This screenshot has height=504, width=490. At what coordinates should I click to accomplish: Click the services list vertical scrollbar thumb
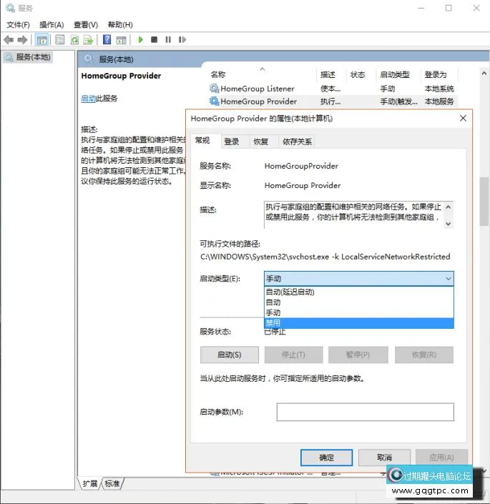pos(484,201)
